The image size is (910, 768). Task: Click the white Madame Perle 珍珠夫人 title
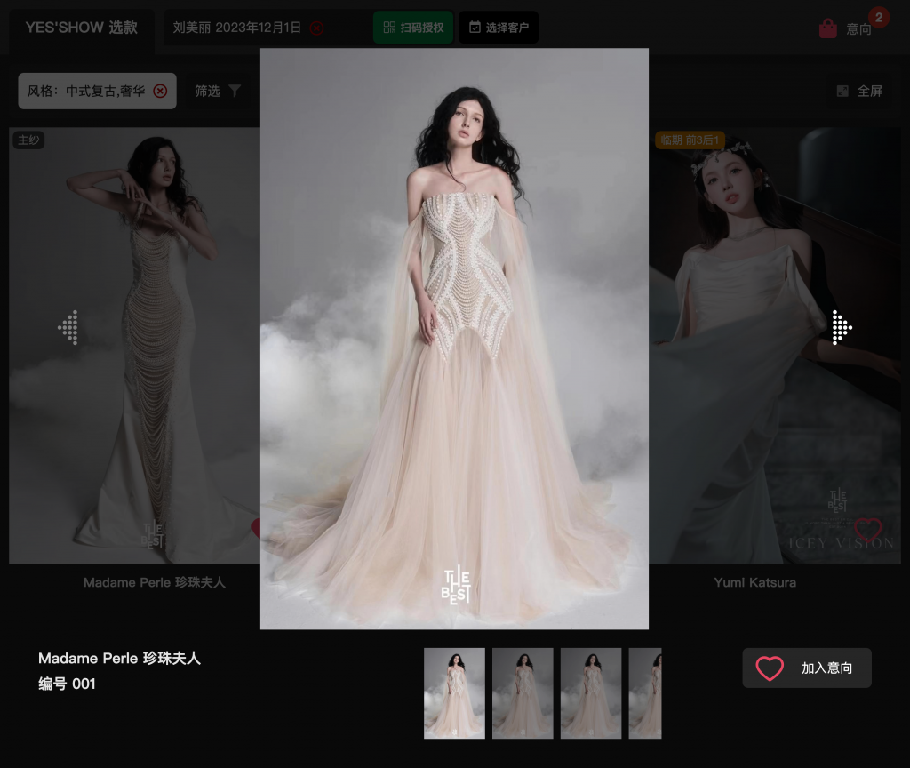[120, 659]
